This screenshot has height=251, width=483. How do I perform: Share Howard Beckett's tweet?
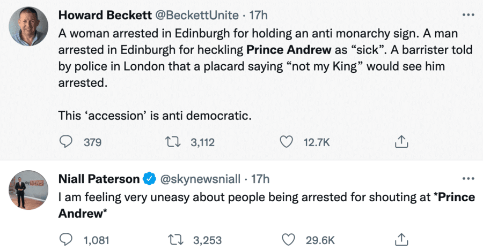click(401, 142)
